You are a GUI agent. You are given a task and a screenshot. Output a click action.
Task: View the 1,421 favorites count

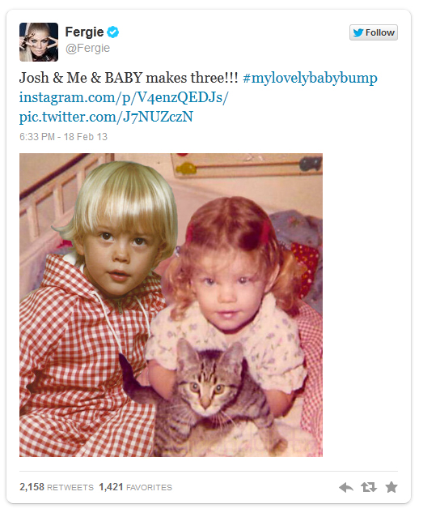135,487
